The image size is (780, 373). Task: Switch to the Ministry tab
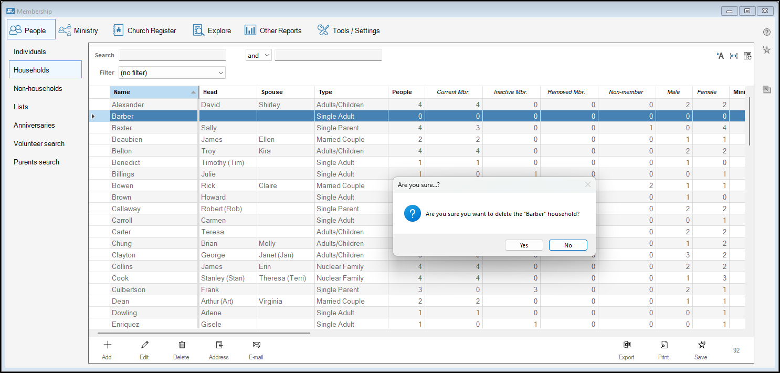79,30
